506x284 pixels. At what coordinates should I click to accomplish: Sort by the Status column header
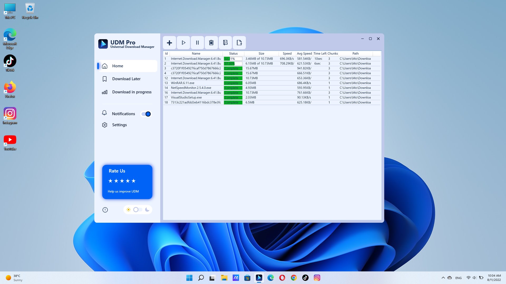233,53
